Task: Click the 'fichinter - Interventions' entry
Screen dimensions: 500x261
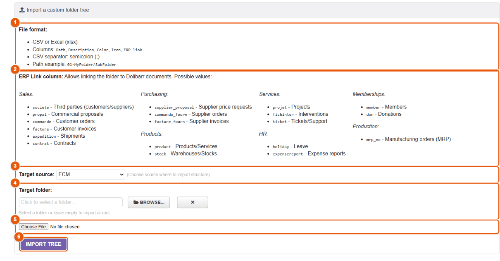Action: [x=300, y=114]
